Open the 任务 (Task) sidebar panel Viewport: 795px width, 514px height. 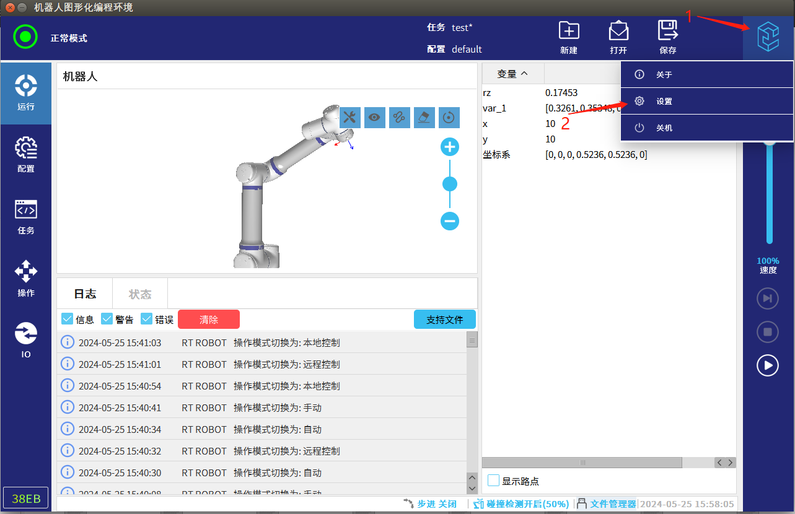click(x=25, y=217)
